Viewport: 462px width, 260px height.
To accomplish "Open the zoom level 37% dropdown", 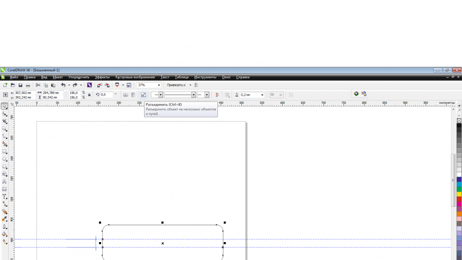I will tap(159, 85).
